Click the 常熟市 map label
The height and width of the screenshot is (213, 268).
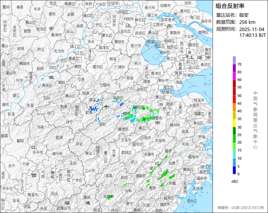click(175, 33)
